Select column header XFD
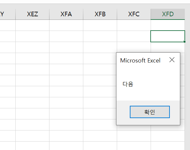 [x=168, y=14]
